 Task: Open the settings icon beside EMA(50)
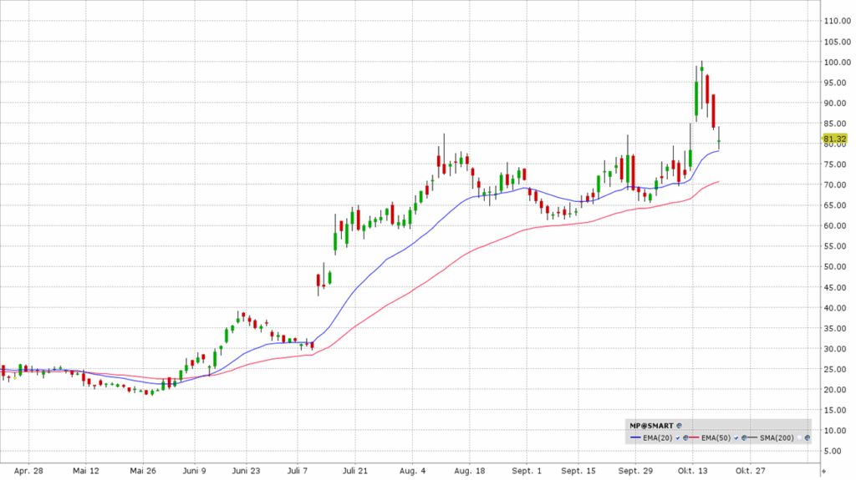tap(744, 437)
